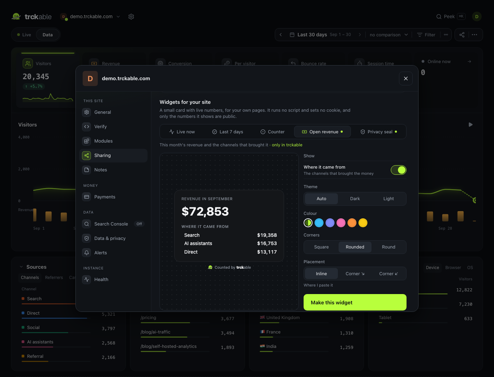
Task: Pick the pink colour swatch
Action: [x=341, y=223]
